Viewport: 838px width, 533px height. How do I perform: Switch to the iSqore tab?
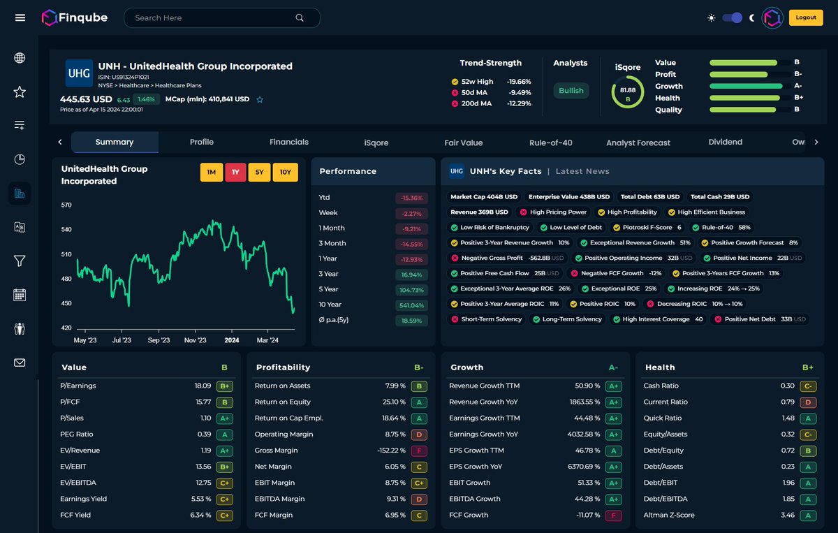click(376, 143)
